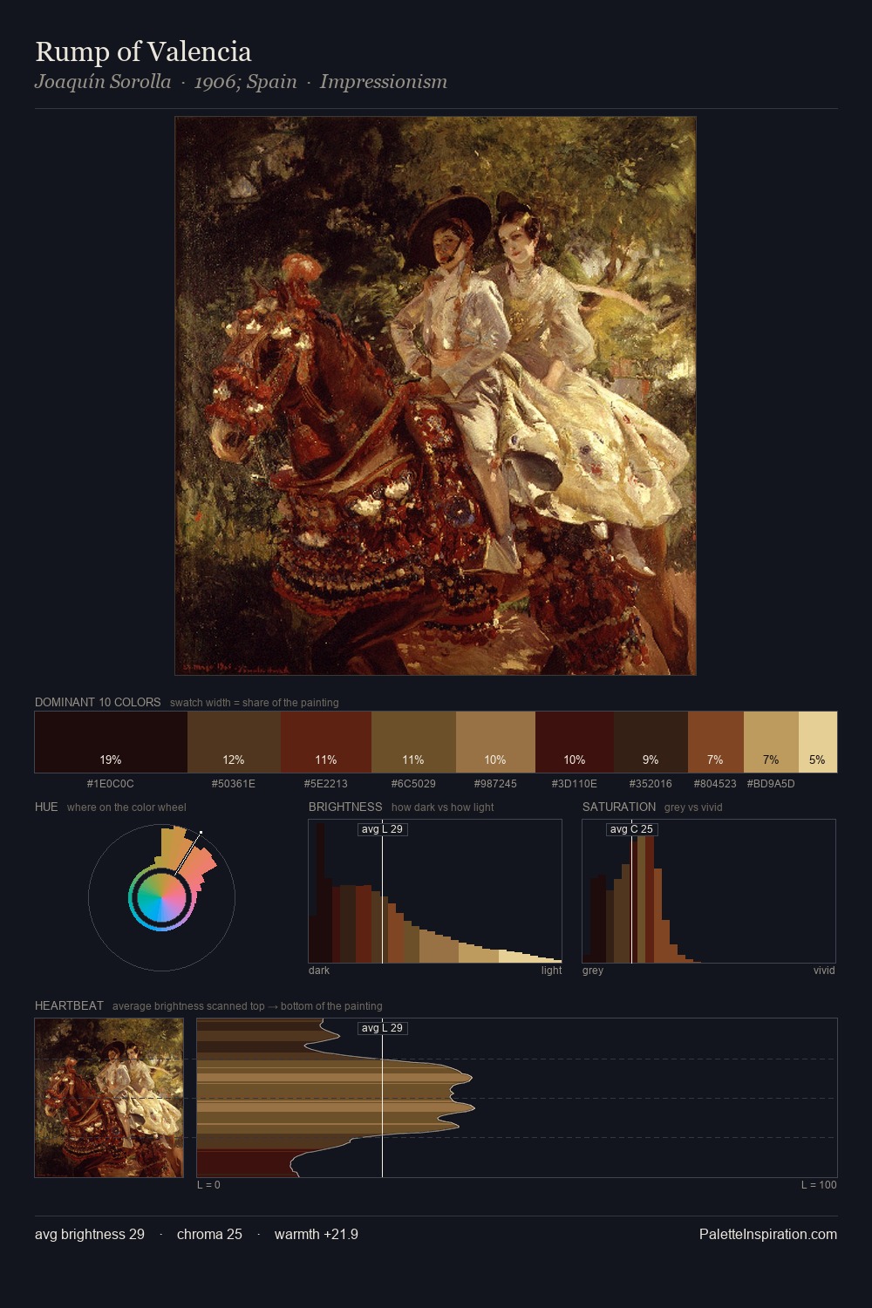Choose the 11% swatch of color #6C5029

pyautogui.click(x=413, y=742)
